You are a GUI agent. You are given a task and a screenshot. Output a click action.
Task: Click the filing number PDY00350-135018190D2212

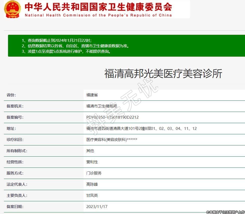(112, 117)
